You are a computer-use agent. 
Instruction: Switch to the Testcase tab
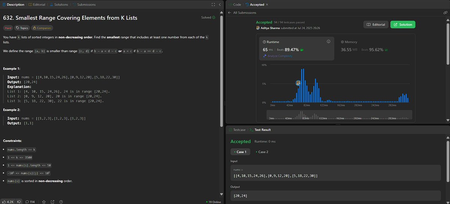click(237, 130)
